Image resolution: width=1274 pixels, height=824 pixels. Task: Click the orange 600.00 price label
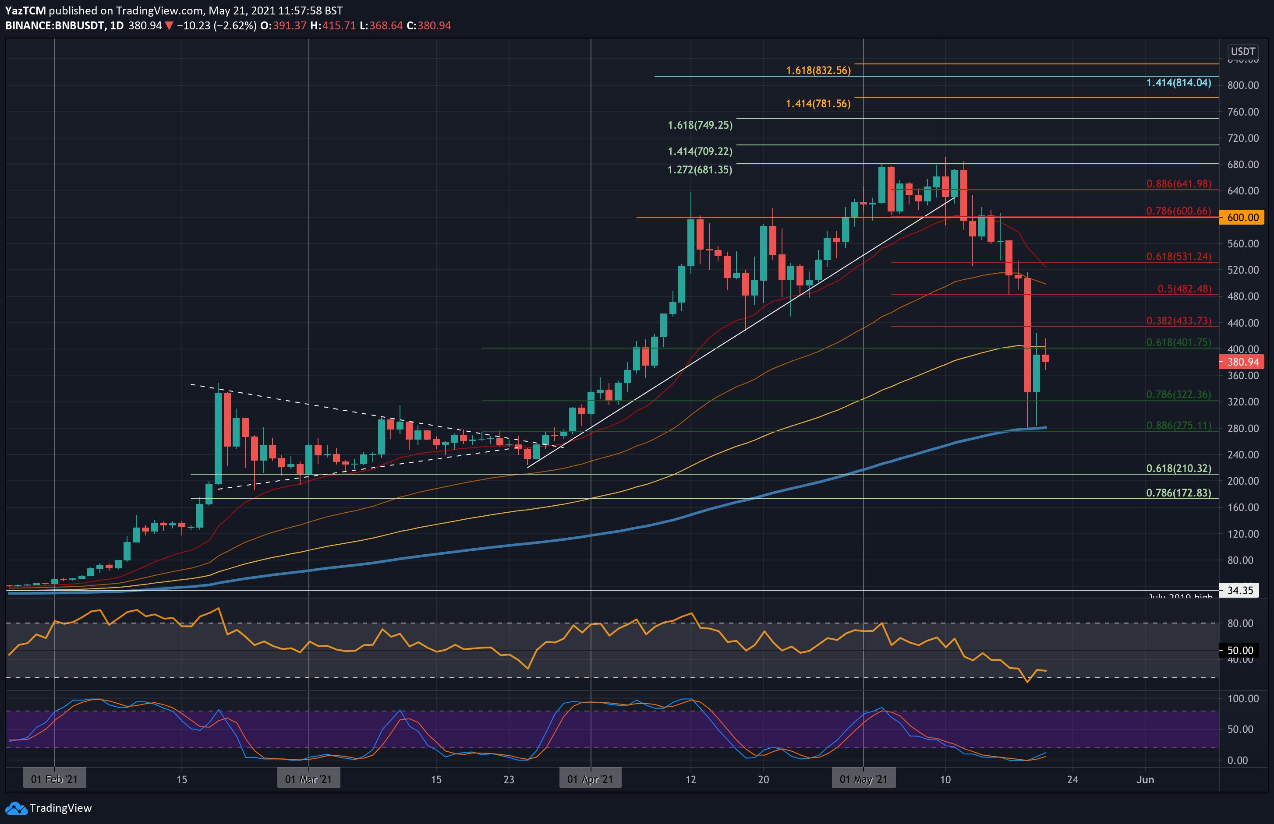point(1242,217)
